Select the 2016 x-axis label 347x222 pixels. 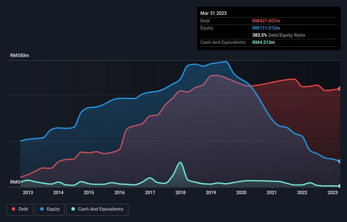click(x=120, y=192)
